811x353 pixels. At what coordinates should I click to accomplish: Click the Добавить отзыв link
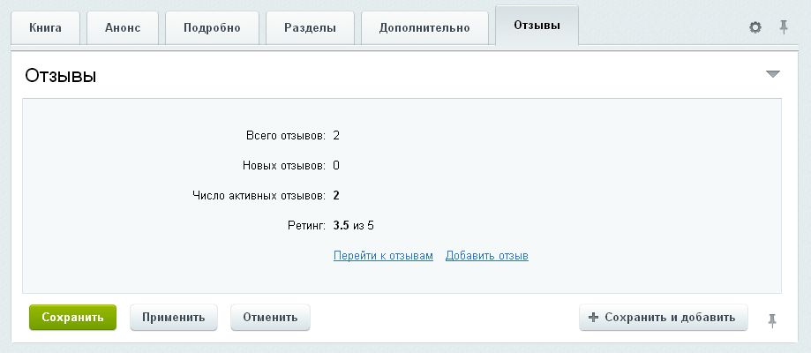point(486,256)
